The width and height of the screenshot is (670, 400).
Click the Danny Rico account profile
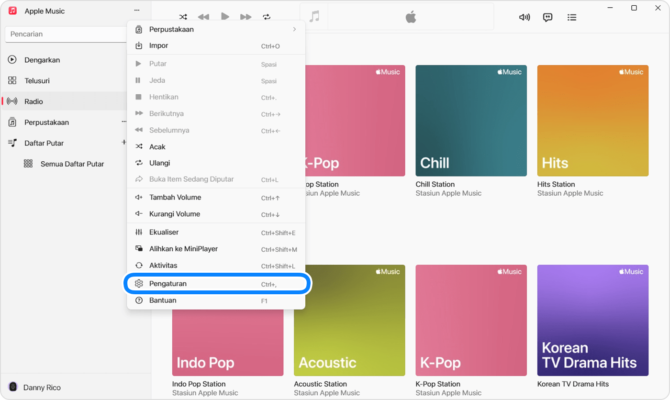coord(35,387)
